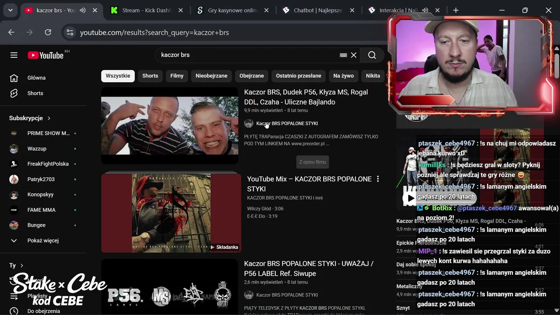Screen dimensions: 560x315
Task: Expand Pokaż więcej subscriptions
Action: (44, 241)
